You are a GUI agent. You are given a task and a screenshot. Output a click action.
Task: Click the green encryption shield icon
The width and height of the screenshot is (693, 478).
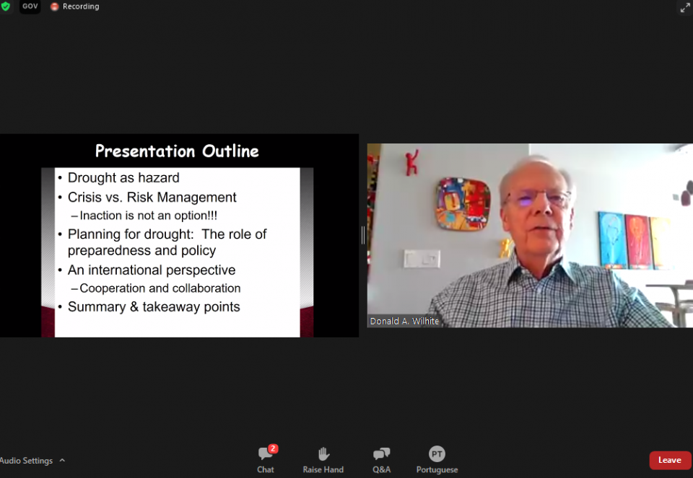[5, 6]
